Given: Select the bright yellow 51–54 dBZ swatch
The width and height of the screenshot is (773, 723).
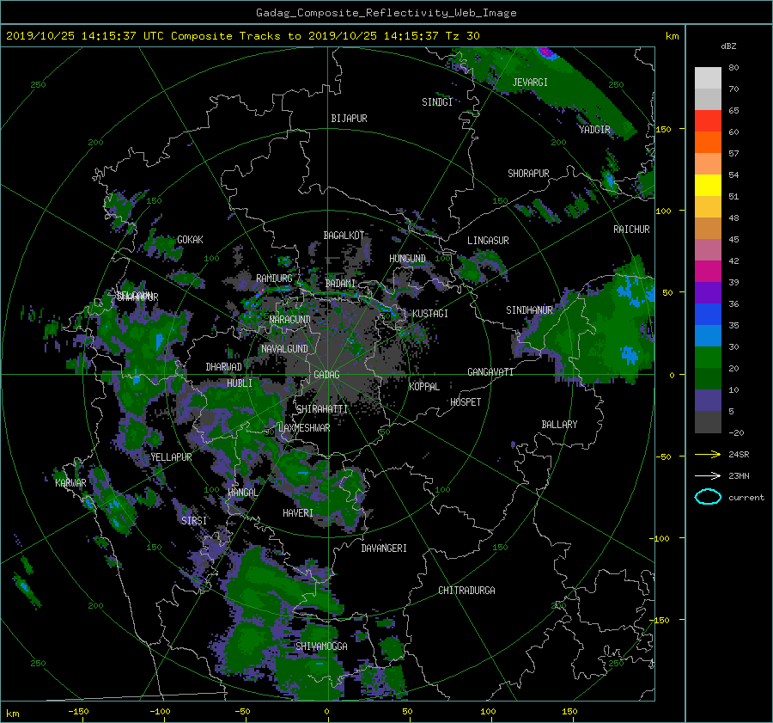Looking at the screenshot, I should point(708,185).
